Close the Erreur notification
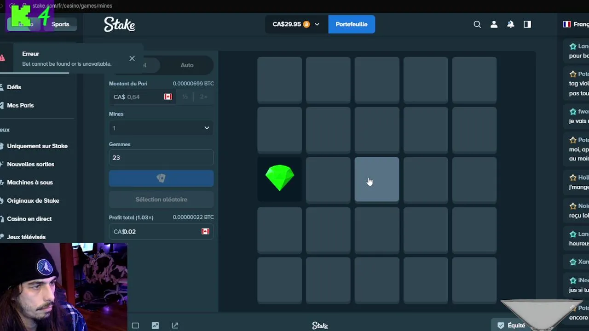Screen dimensions: 589x331 (132, 58)
